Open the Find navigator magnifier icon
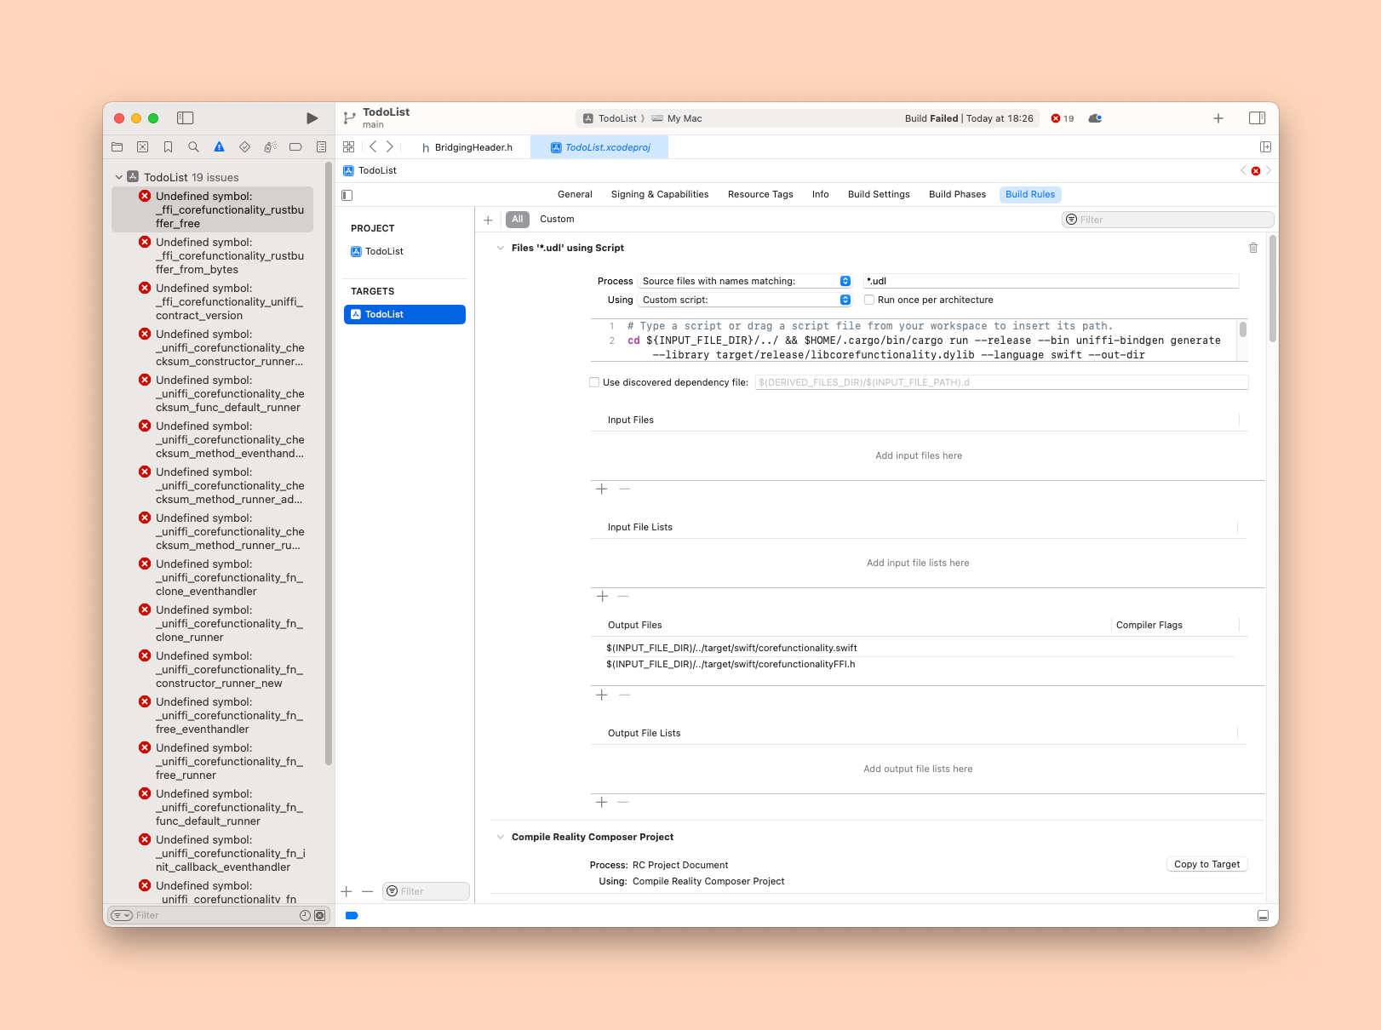Viewport: 1381px width, 1030px height. point(193,147)
